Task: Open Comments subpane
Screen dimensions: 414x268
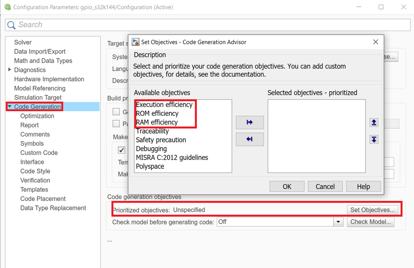Action: coord(35,134)
